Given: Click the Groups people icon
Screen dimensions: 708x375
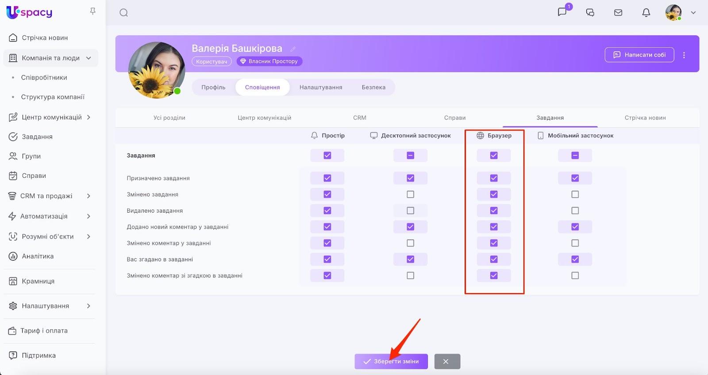Looking at the screenshot, I should pyautogui.click(x=13, y=156).
